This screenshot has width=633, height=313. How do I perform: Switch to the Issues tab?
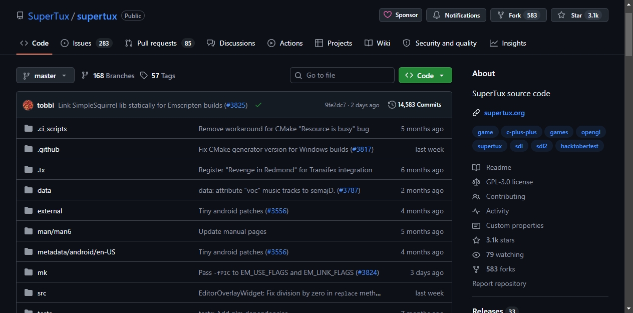[86, 43]
